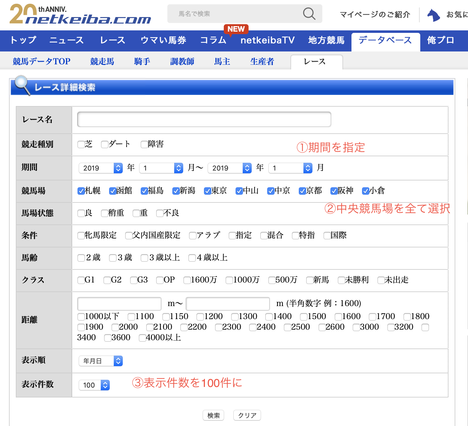Screen dimensions: 468x426
Task: Open the end year dropdown
Action: [230, 168]
